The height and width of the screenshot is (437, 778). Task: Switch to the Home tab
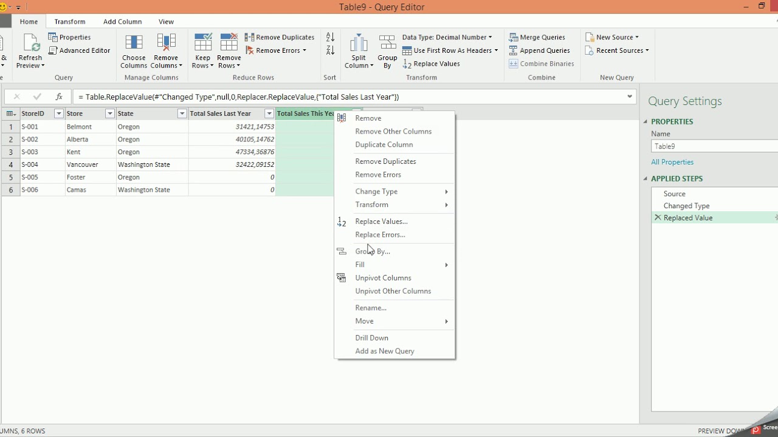29,22
